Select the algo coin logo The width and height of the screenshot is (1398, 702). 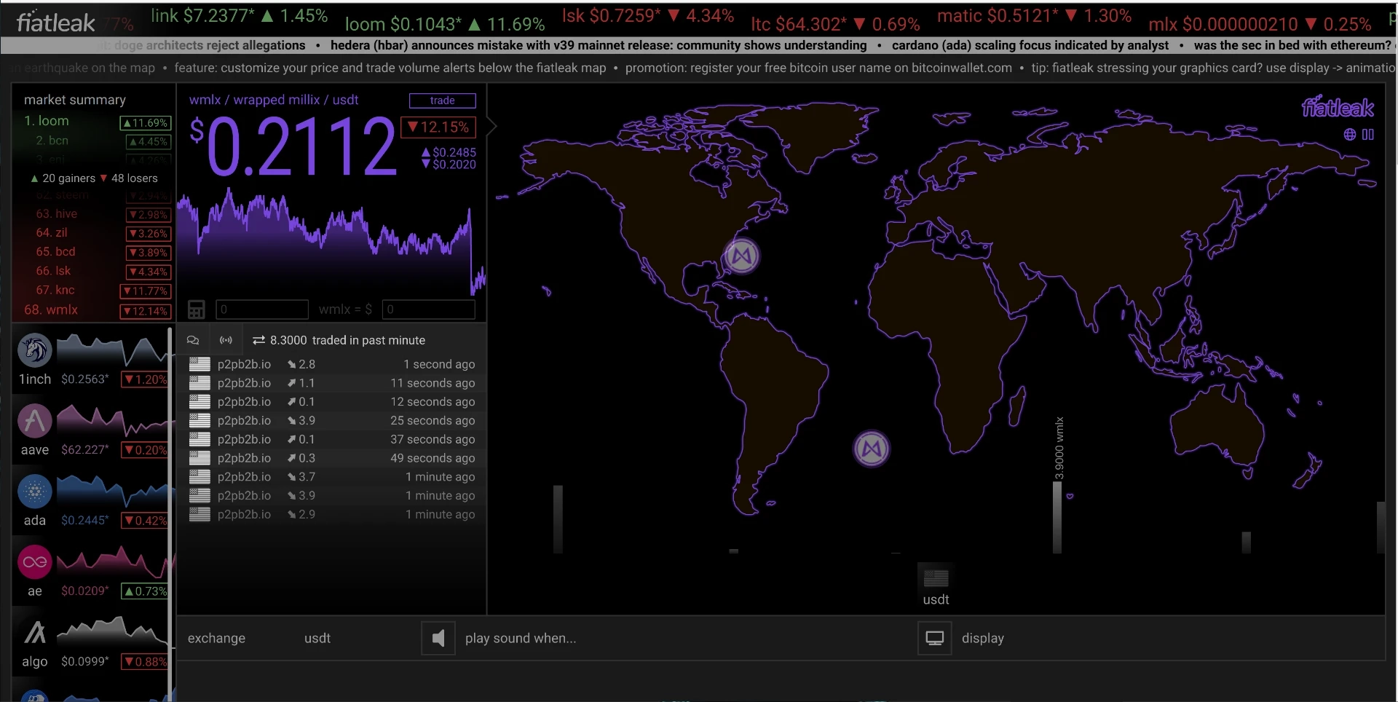point(35,633)
